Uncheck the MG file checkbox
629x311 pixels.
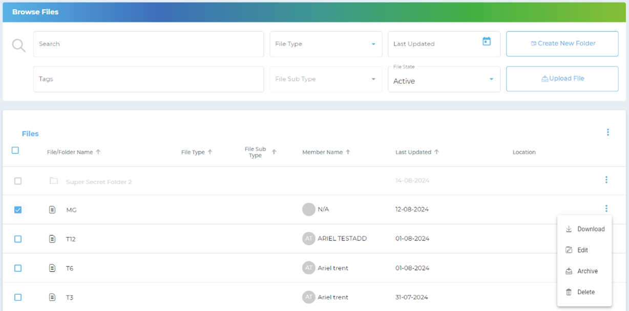point(18,210)
